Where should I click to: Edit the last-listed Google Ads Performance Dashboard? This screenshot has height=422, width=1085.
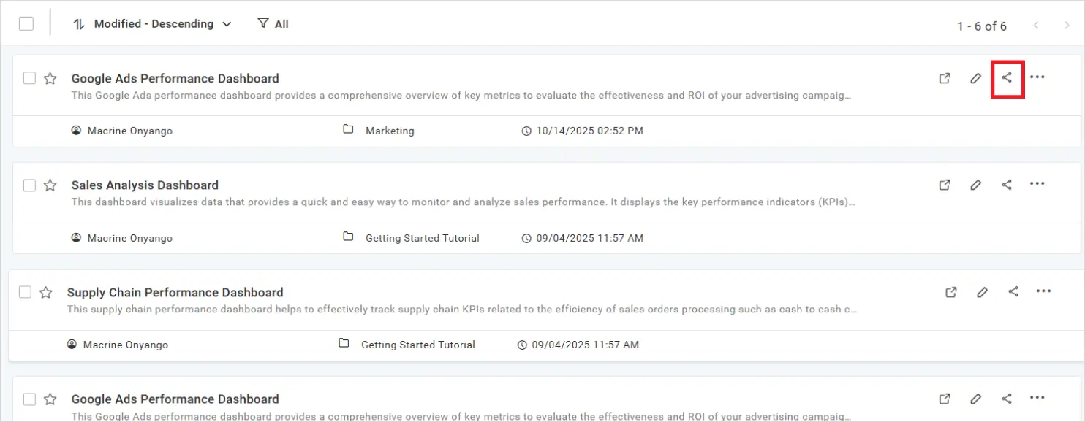975,399
